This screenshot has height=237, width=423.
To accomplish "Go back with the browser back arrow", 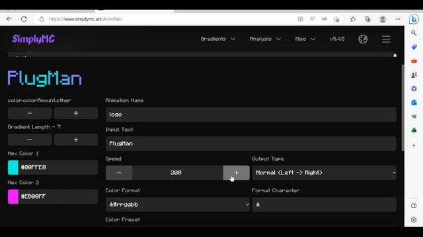I will (9, 19).
